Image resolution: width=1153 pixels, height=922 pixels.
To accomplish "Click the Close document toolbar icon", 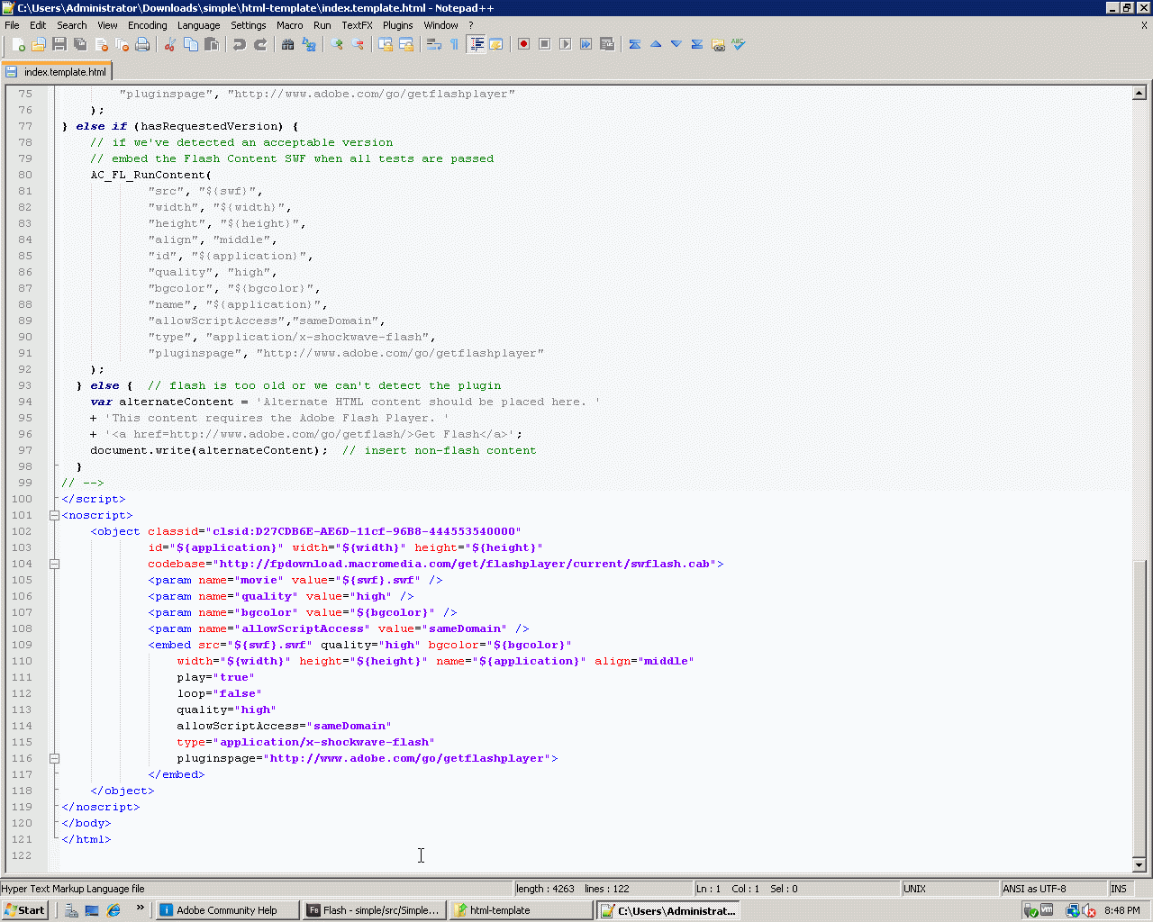I will 101,44.
